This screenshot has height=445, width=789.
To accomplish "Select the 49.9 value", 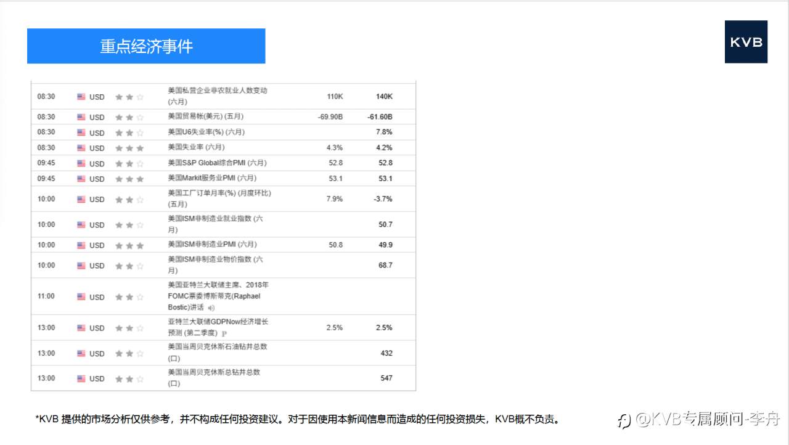I will [x=385, y=245].
